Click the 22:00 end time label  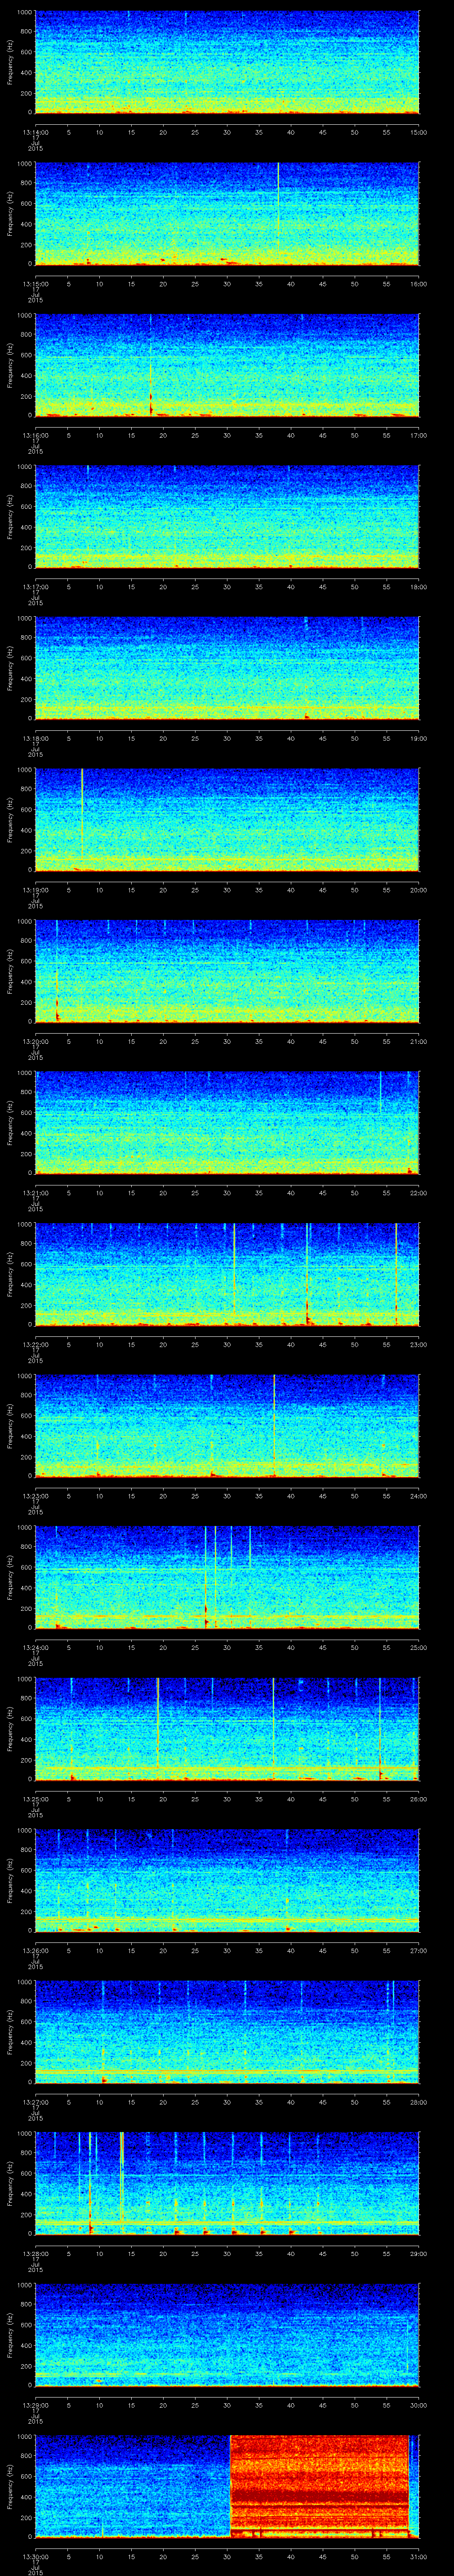click(418, 1192)
